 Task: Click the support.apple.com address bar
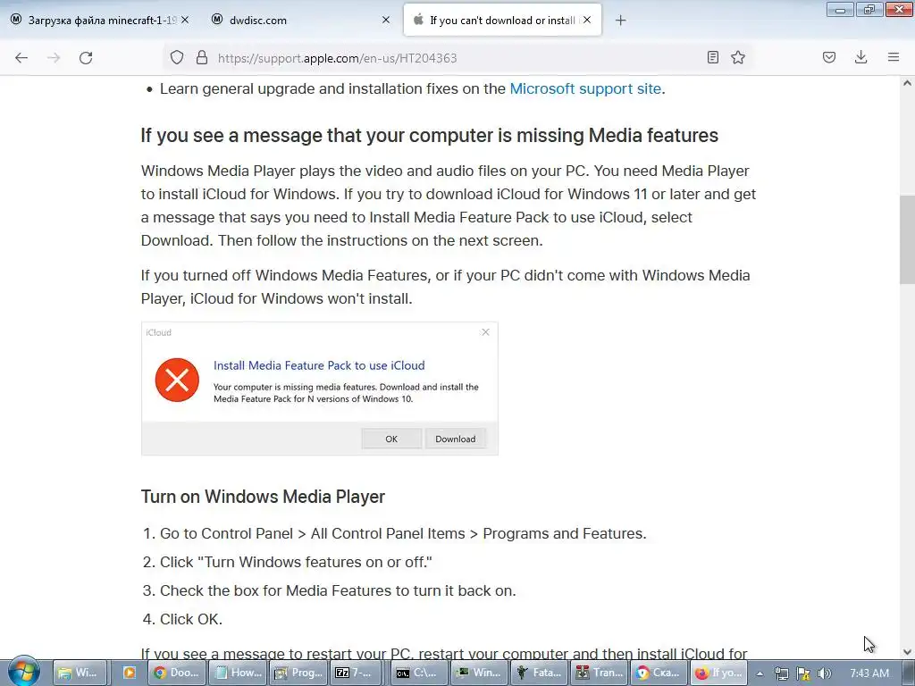pos(447,57)
